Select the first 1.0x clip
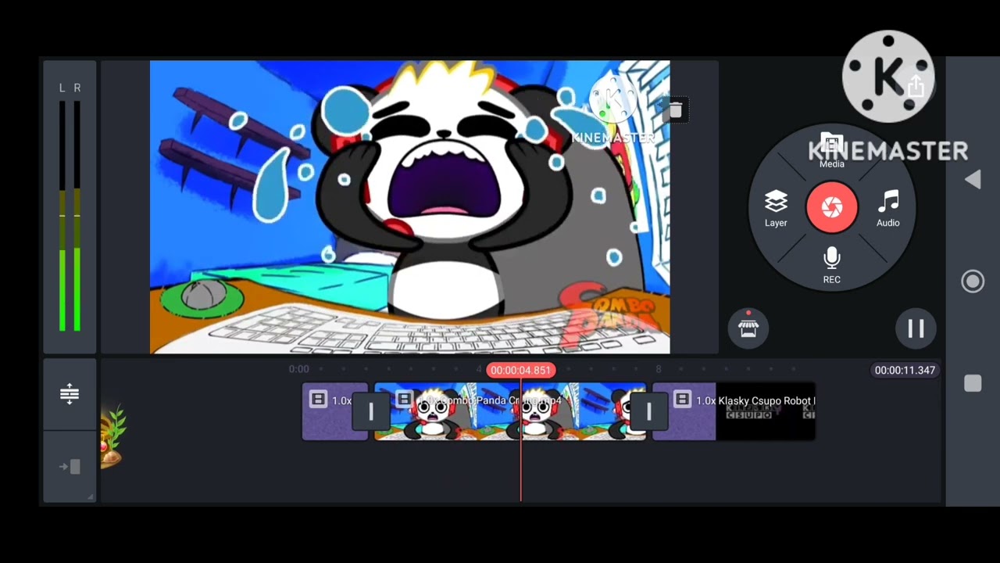1000x563 pixels. click(x=335, y=411)
